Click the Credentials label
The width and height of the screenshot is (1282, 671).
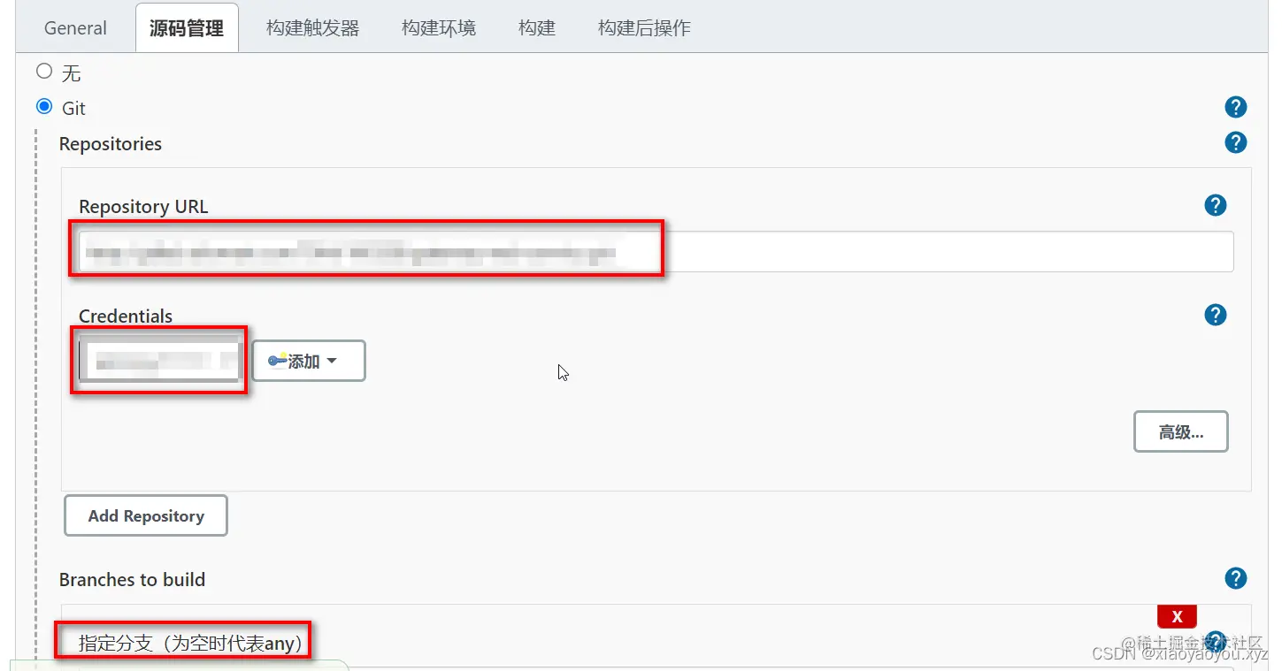[x=126, y=316]
